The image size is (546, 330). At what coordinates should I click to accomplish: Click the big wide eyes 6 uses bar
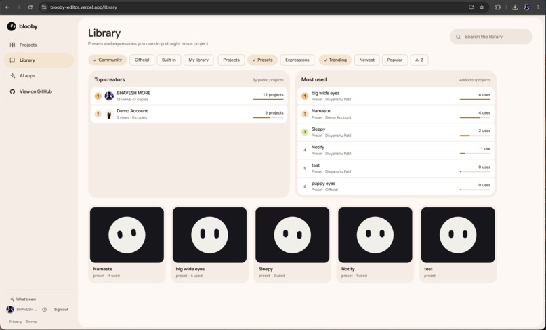475,100
